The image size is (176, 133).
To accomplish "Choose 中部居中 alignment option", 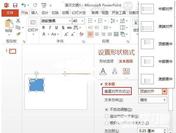I will coord(158,61).
